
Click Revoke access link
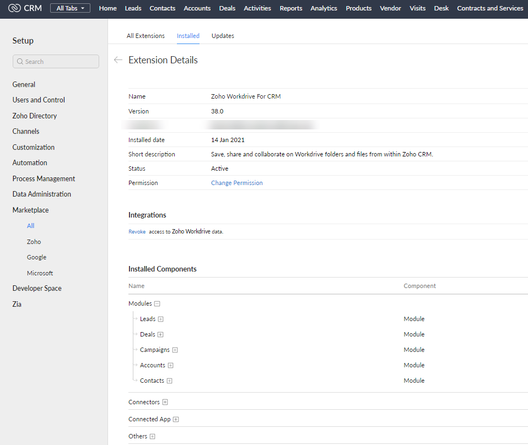(137, 232)
